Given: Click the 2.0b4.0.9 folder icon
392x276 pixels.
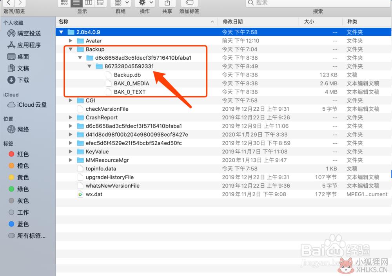Looking at the screenshot, I should [71, 32].
